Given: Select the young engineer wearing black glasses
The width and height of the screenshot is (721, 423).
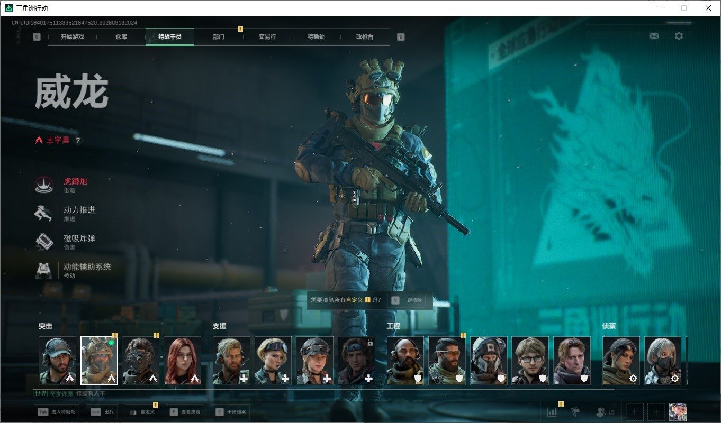Looking at the screenshot, I should pos(530,361).
